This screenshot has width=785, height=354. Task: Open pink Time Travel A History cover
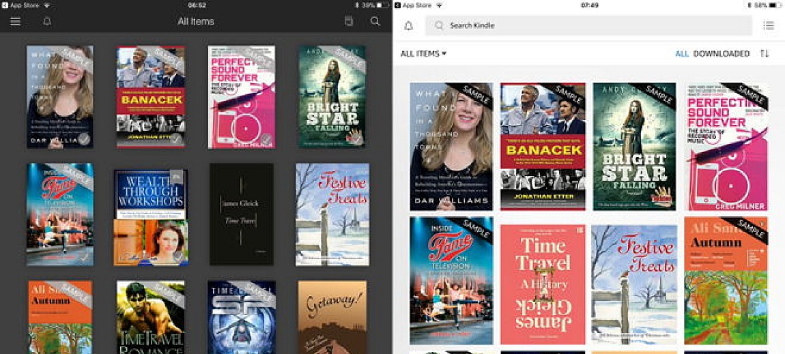click(543, 284)
